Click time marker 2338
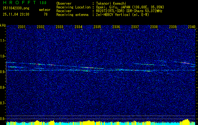Image resolution: width=198 pixels, height=125 pixels. pos(154,27)
